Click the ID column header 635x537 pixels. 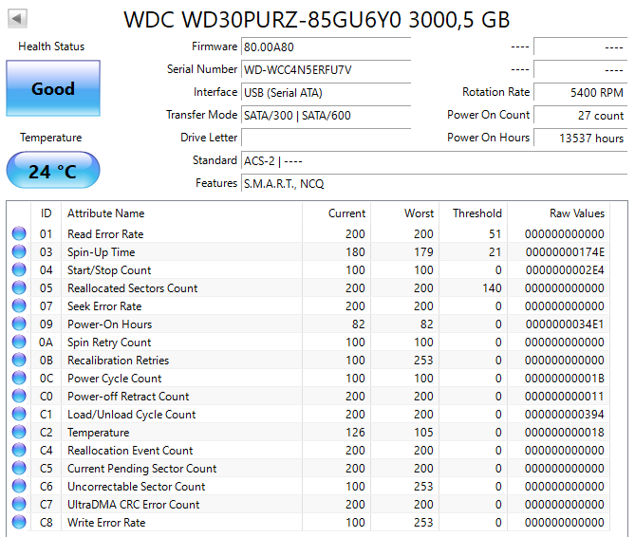click(x=47, y=213)
